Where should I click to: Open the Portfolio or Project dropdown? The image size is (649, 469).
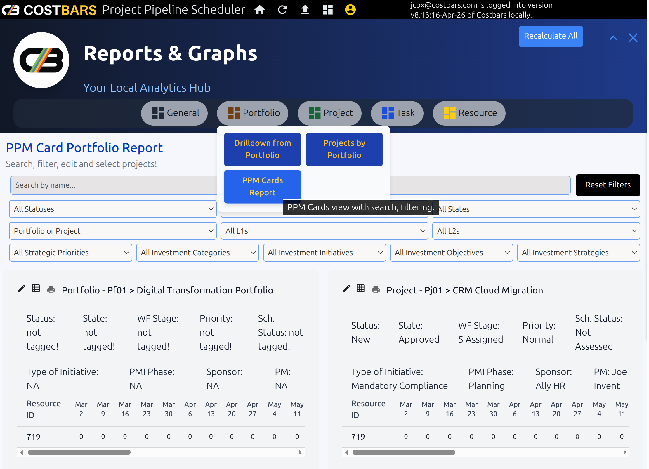click(113, 231)
